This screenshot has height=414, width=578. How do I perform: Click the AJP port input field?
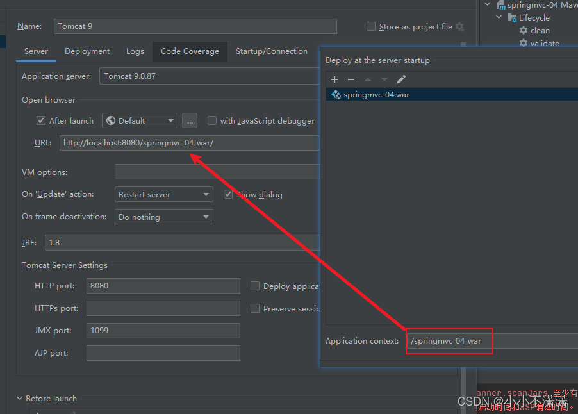(163, 353)
